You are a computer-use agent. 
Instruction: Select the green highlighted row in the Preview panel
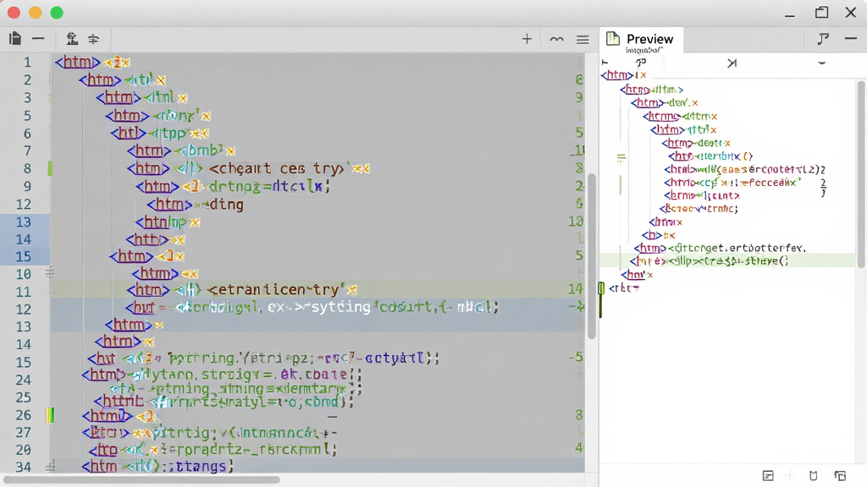coord(727,260)
